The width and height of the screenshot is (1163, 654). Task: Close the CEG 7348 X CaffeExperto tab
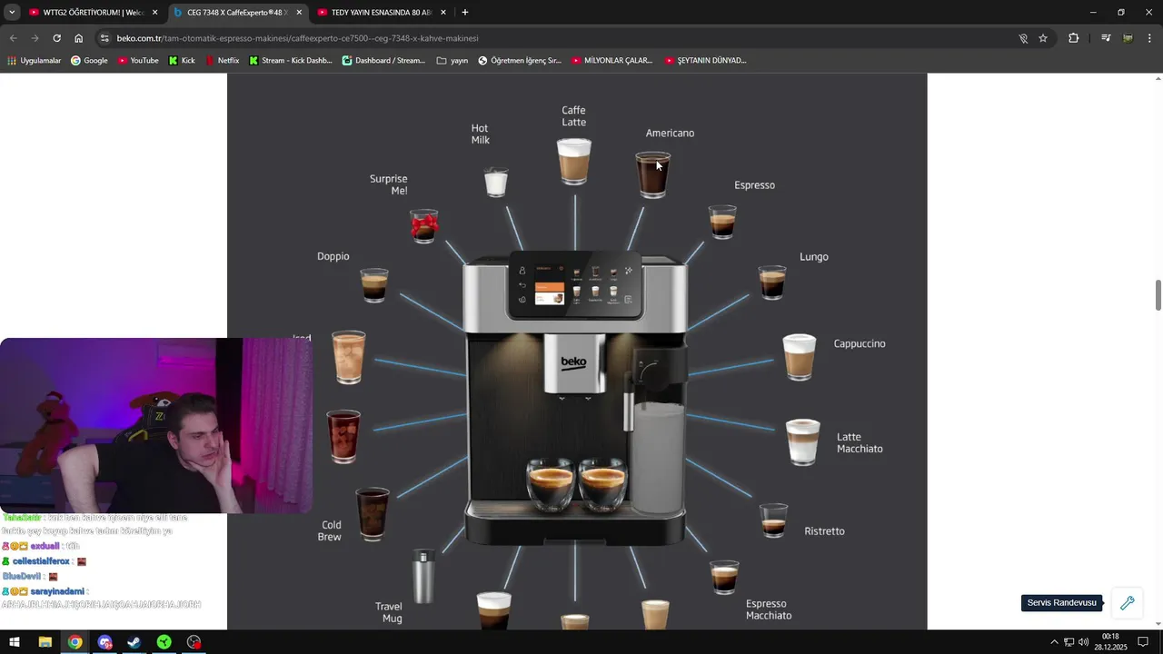[299, 13]
